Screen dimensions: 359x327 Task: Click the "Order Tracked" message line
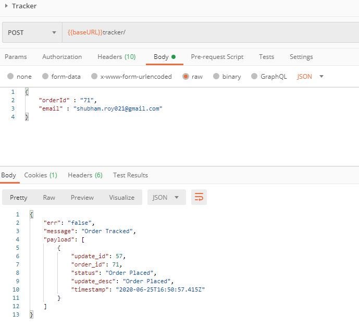(x=90, y=231)
